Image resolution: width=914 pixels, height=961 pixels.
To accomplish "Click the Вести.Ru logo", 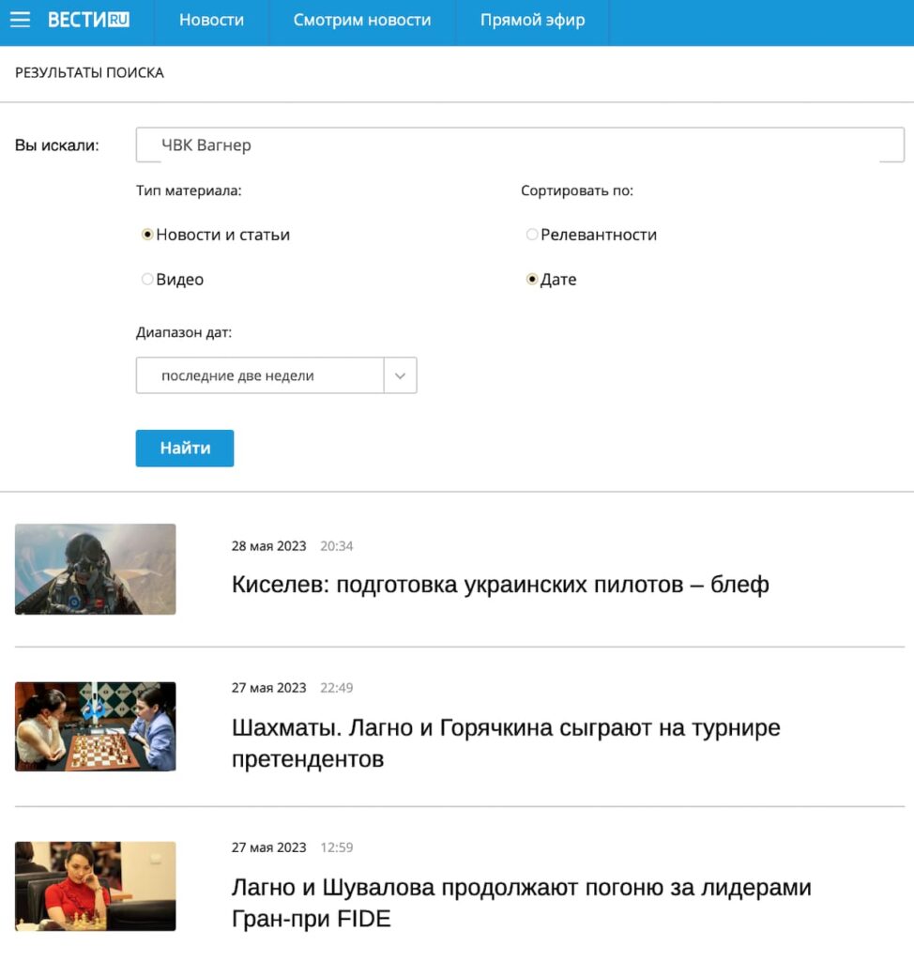I will [88, 20].
